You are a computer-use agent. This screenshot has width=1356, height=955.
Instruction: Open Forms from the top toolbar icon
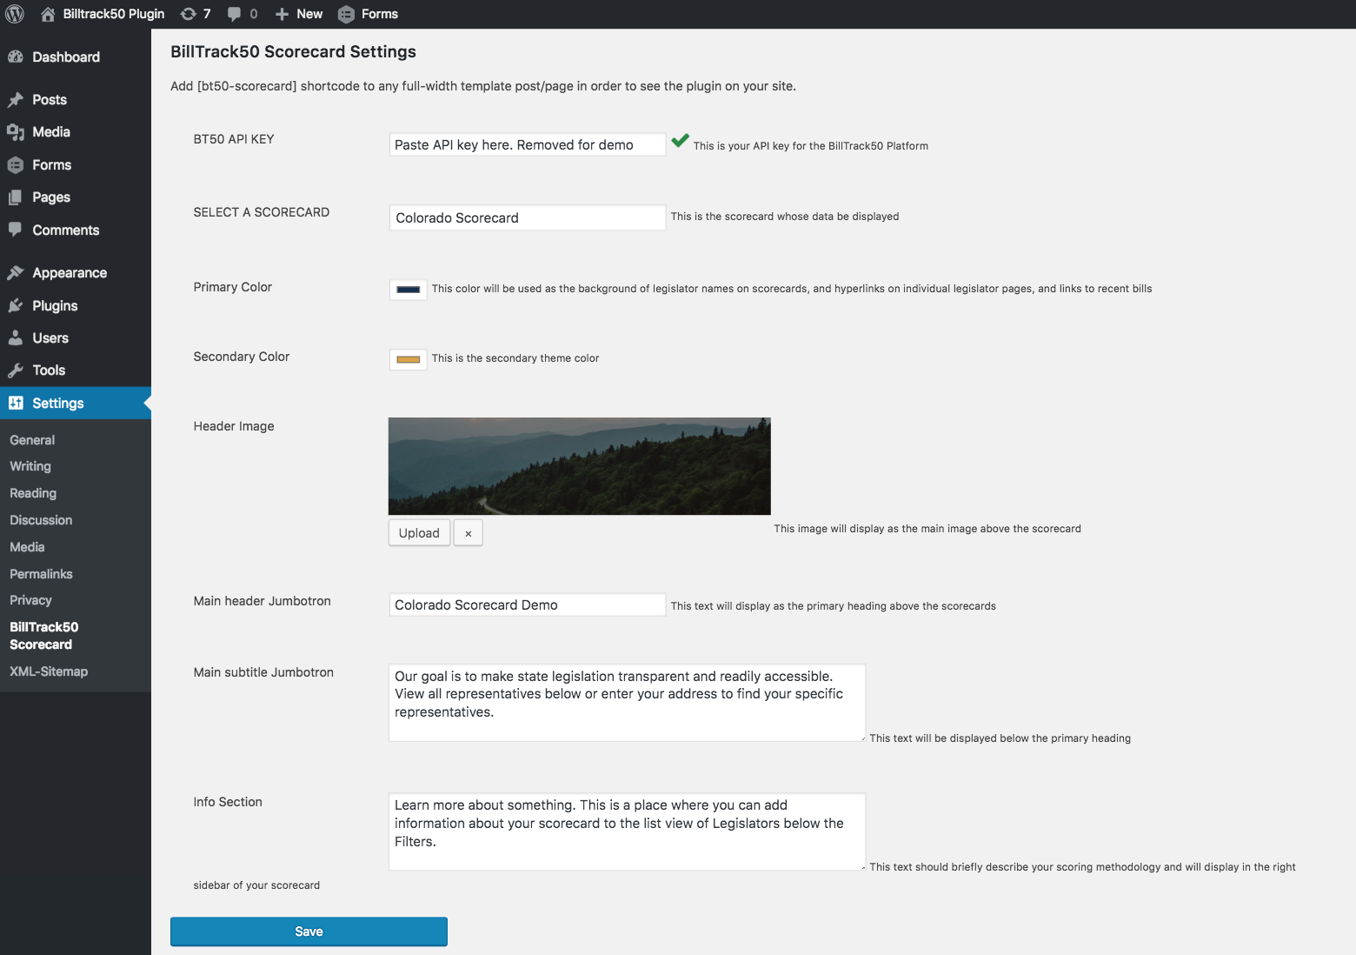345,14
